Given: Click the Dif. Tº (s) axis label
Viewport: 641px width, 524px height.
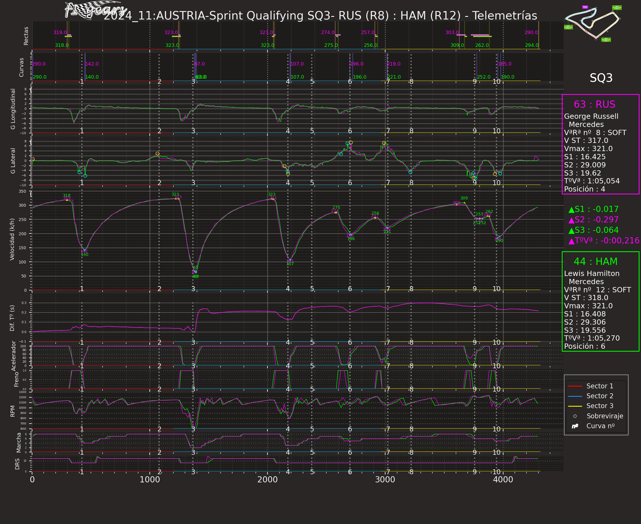Looking at the screenshot, I should click(x=12, y=318).
